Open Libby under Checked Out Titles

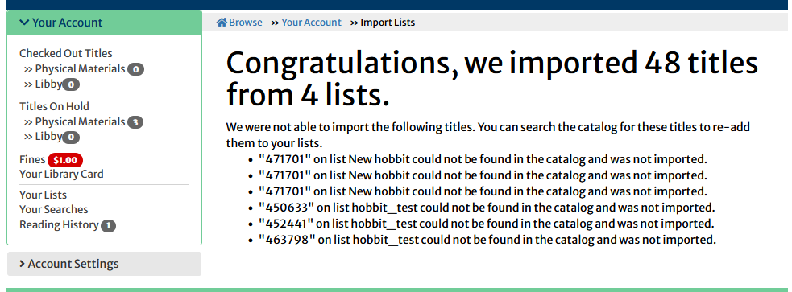(48, 84)
